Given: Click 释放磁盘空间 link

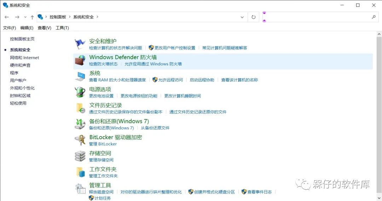Looking at the screenshot, I should 101,192.
